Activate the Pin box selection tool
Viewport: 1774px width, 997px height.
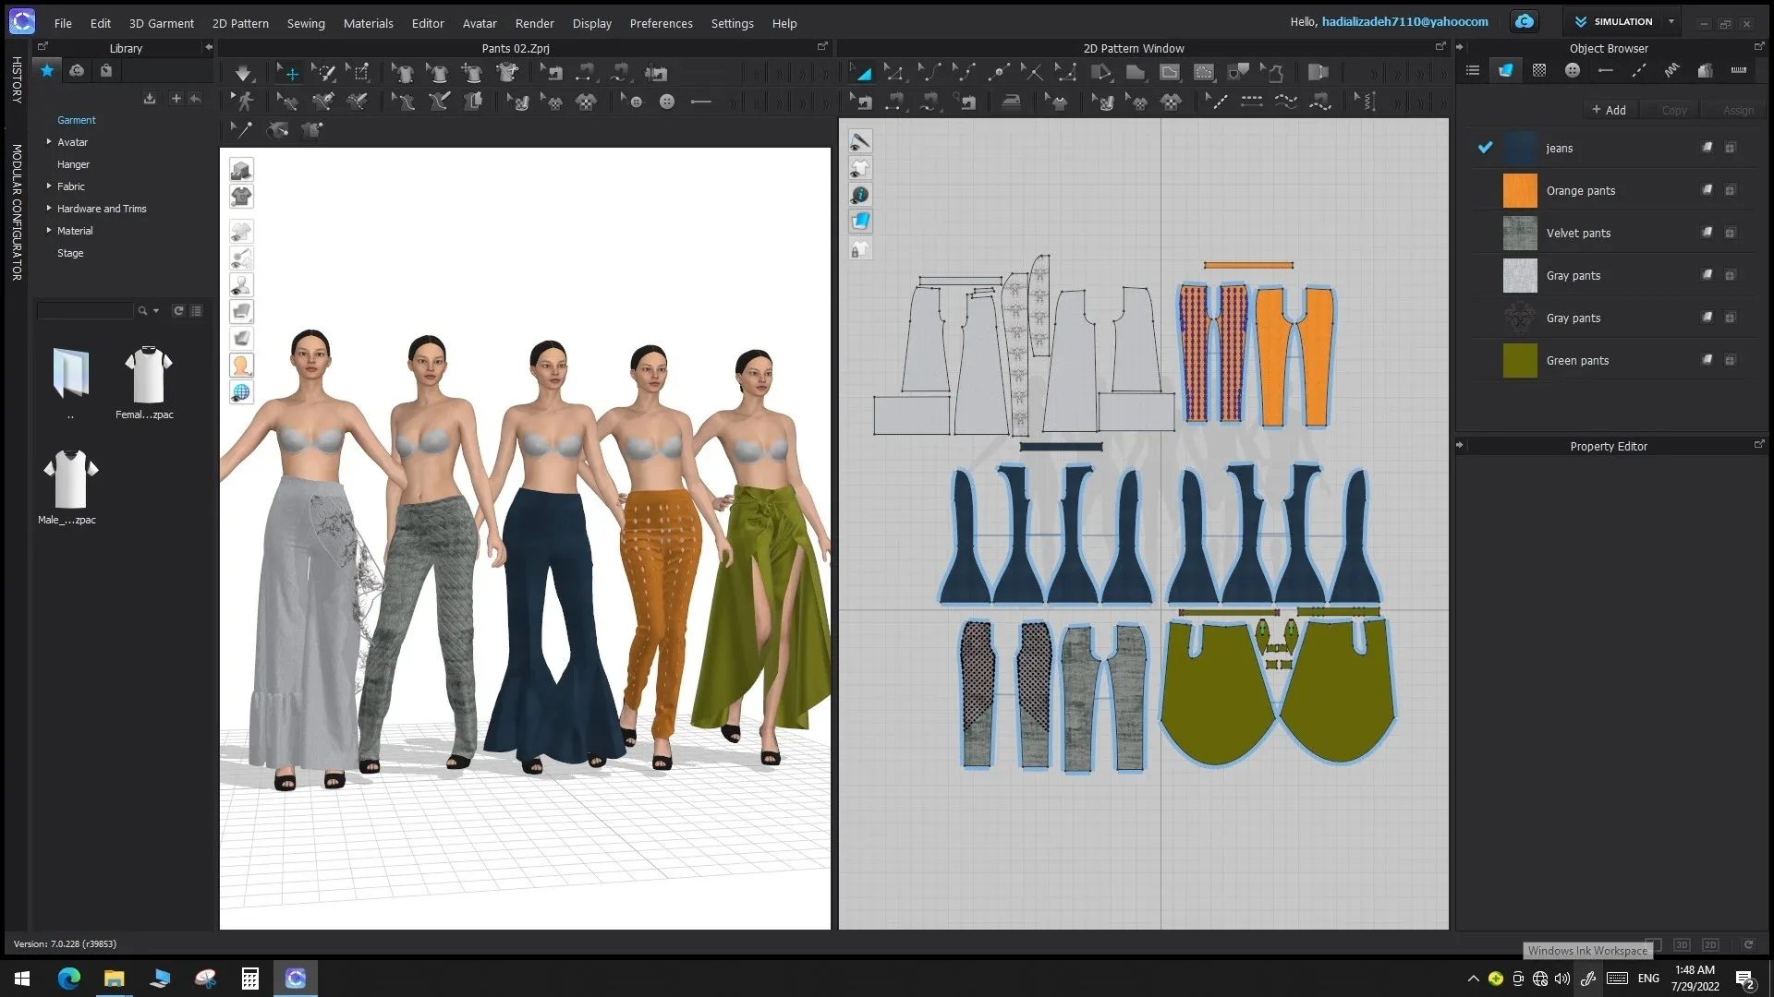358,73
